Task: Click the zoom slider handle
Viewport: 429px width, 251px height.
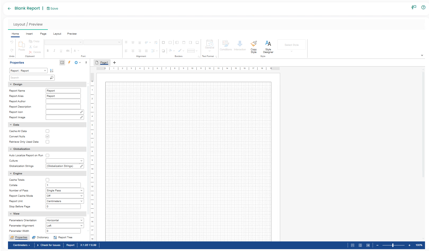Action: 393,245
